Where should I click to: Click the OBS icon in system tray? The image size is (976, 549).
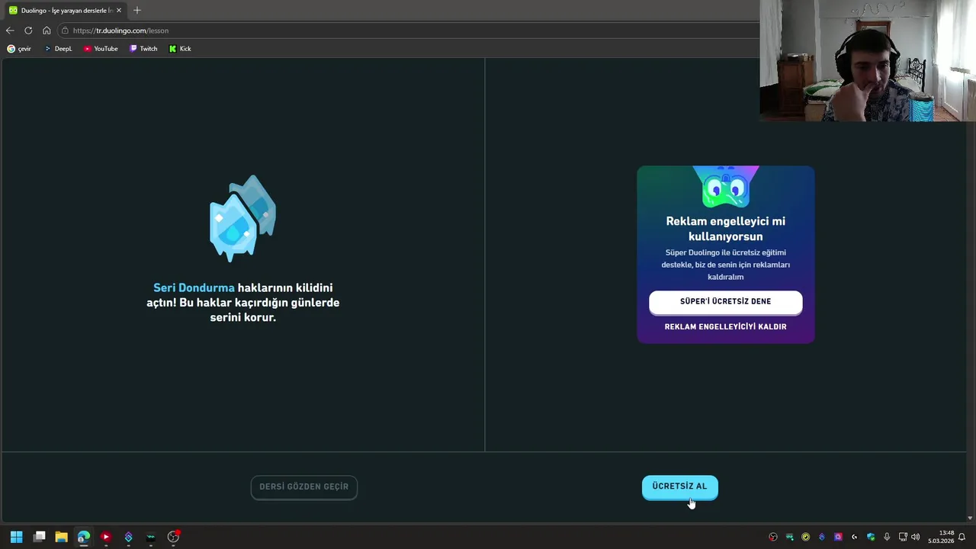[773, 537]
